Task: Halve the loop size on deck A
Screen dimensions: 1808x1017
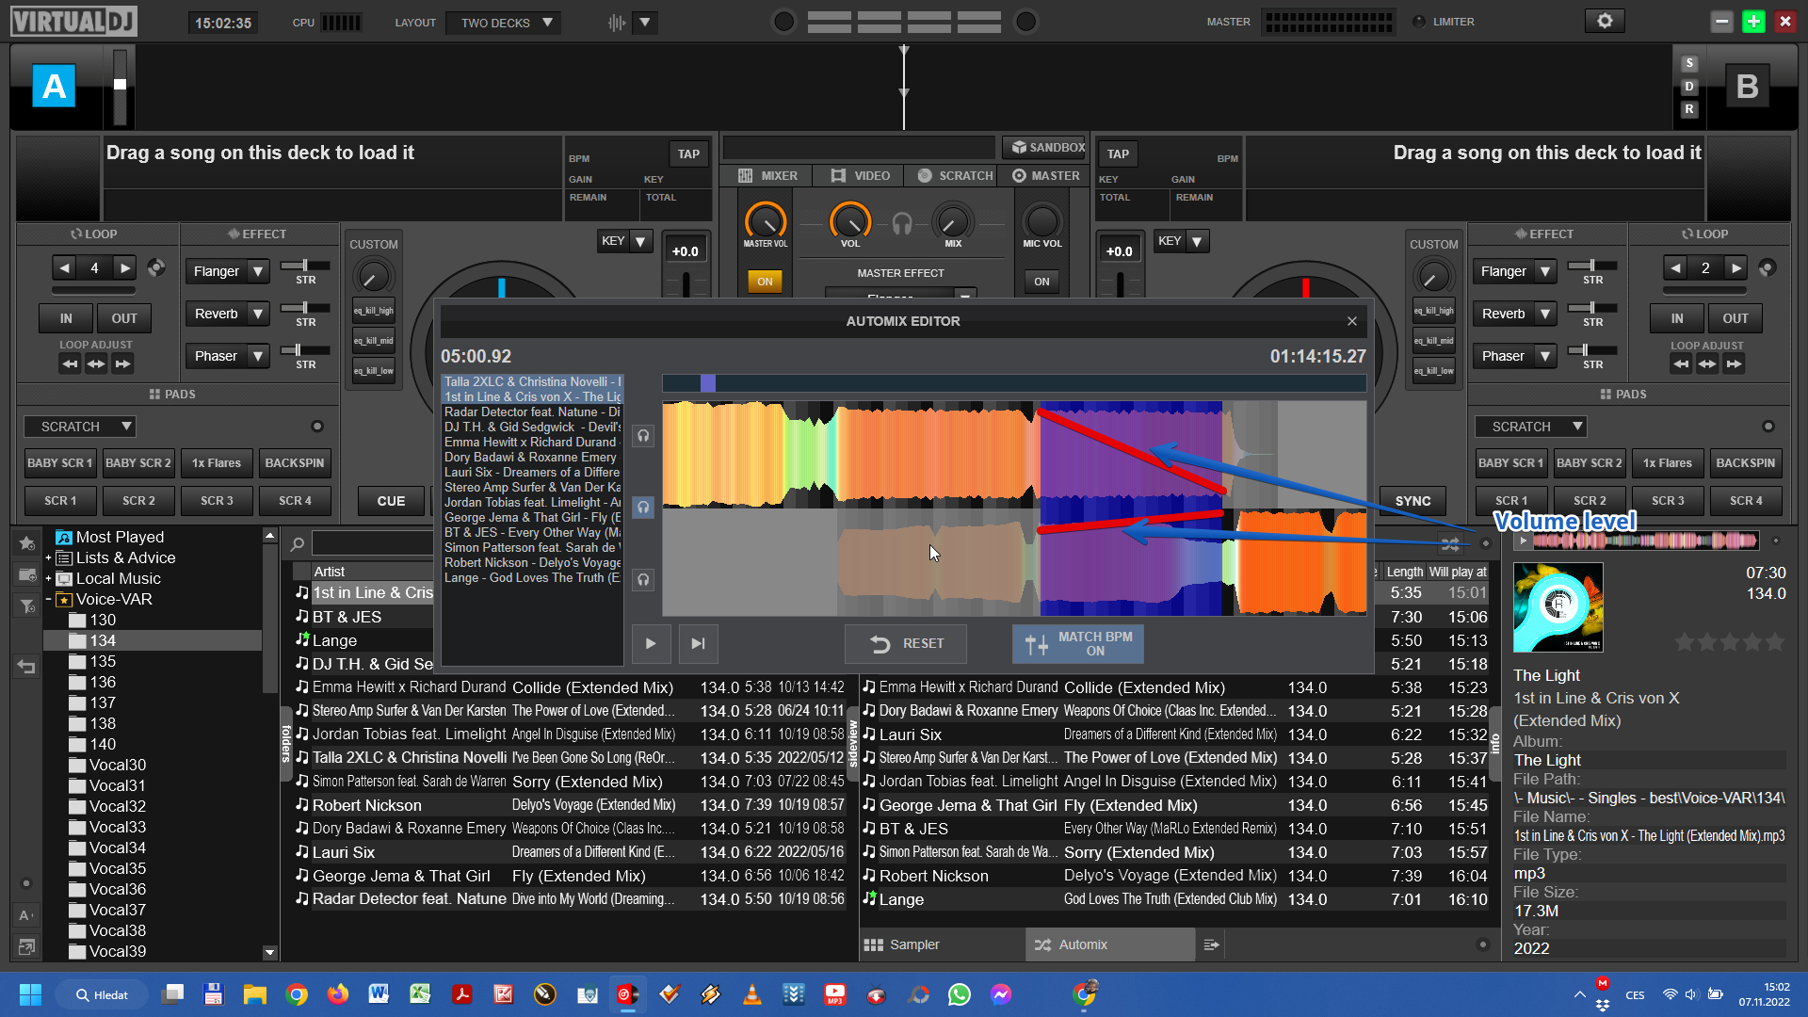Action: 64,268
